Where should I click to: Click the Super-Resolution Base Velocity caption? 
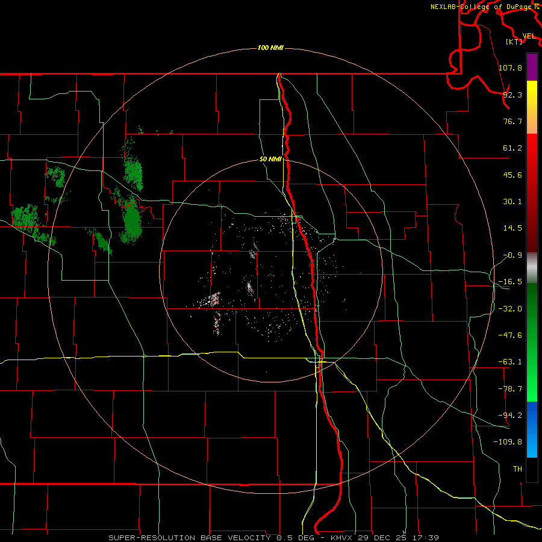point(274,538)
